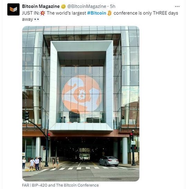190x189 pixels.
Task: Enlarge the conference building photo
Action: (81, 104)
